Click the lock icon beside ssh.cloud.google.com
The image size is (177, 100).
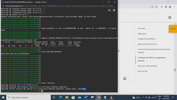(x=3, y=6)
